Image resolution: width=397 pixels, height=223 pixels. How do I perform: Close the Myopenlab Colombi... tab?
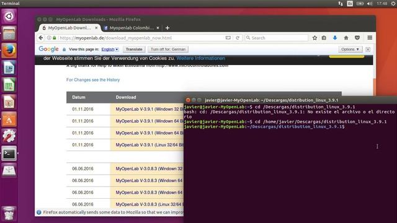[158, 28]
